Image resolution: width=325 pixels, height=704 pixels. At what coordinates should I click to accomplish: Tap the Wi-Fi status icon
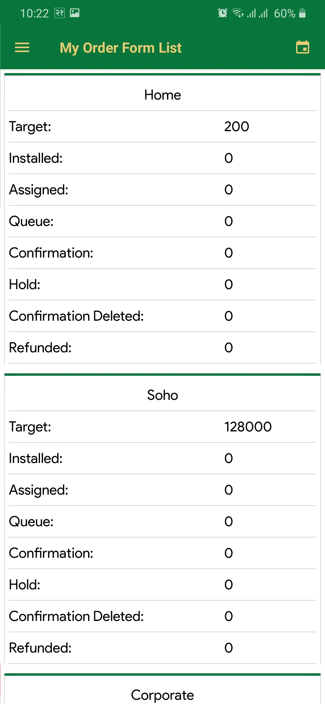coord(238,13)
